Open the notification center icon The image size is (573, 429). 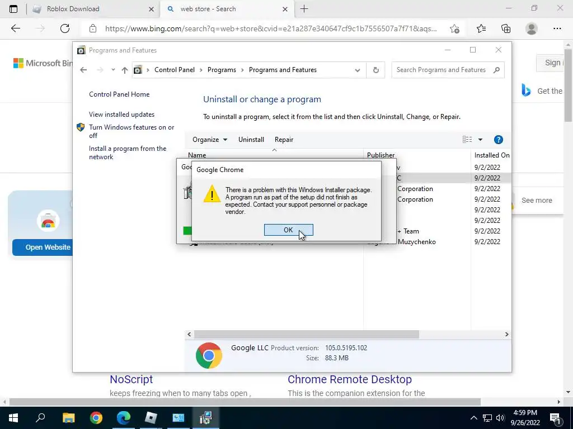pyautogui.click(x=555, y=418)
